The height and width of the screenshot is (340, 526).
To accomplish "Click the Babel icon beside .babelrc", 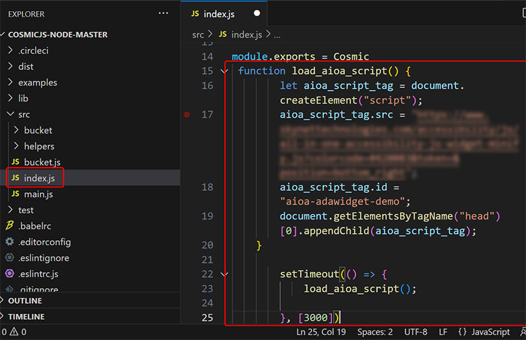I will pos(10,225).
